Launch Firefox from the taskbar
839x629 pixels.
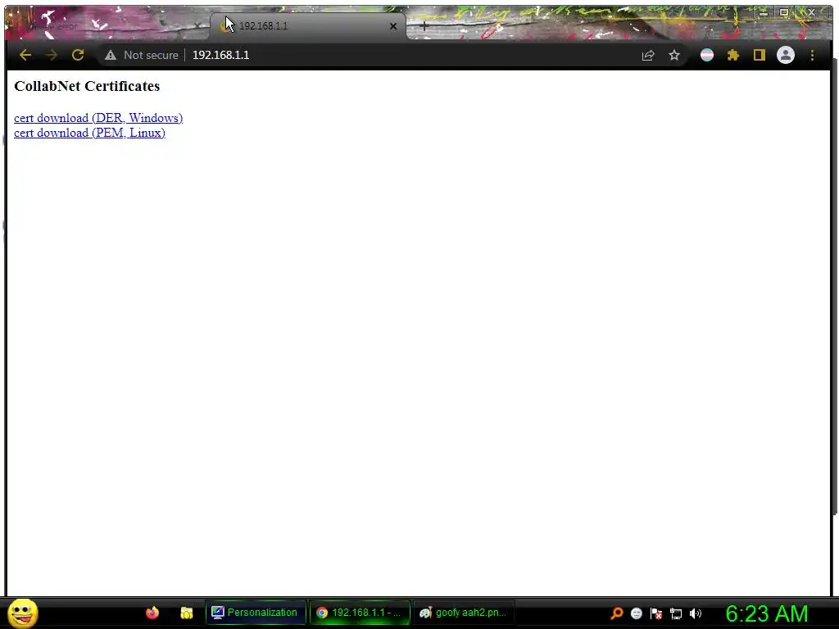(x=152, y=613)
